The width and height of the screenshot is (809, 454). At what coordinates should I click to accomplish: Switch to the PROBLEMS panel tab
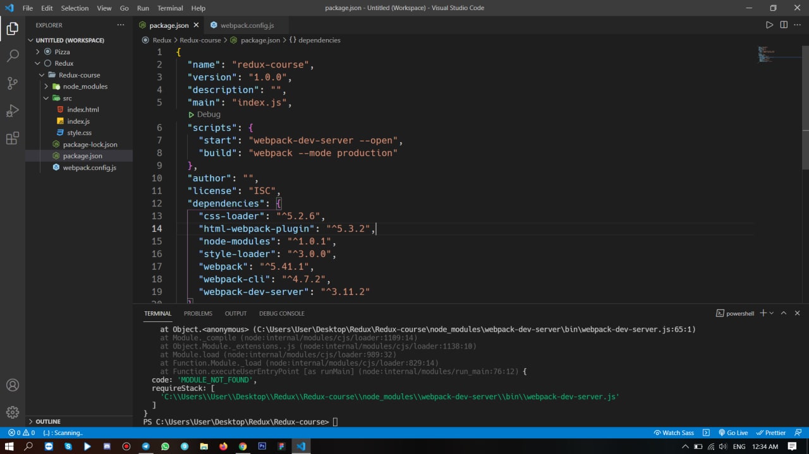[x=198, y=313]
